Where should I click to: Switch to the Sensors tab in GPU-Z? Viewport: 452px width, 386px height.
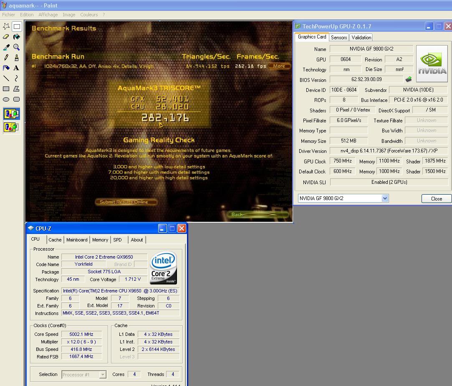tap(339, 38)
